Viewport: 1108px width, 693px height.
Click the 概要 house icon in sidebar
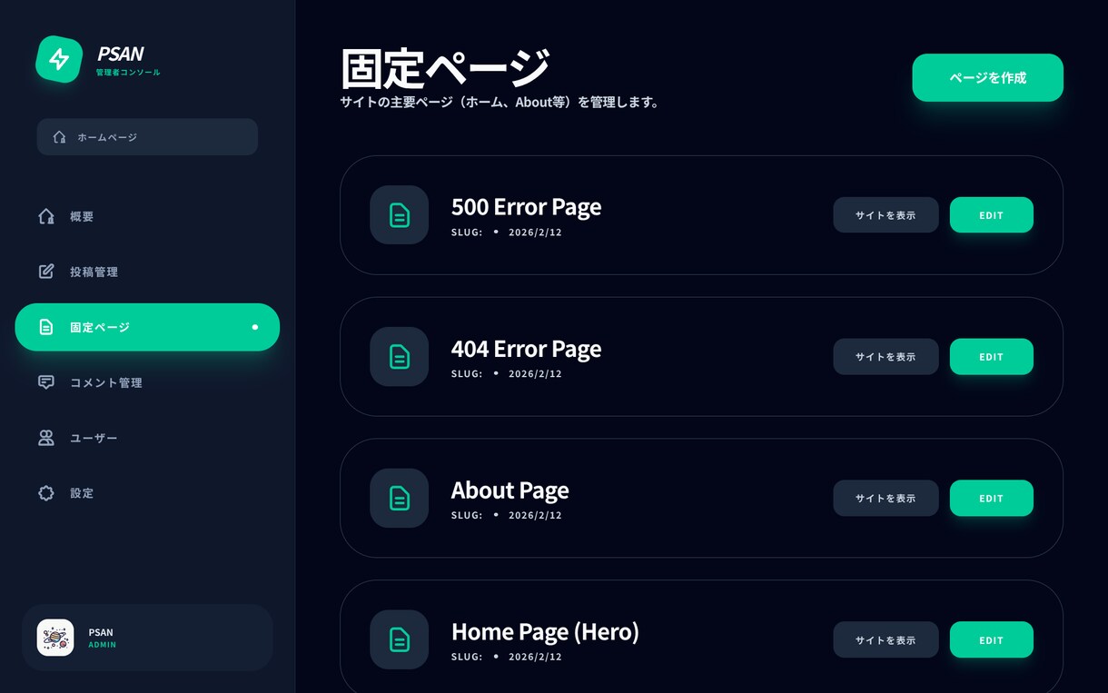[46, 216]
